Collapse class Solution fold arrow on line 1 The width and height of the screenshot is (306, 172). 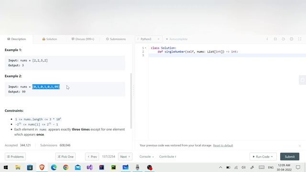(145, 48)
